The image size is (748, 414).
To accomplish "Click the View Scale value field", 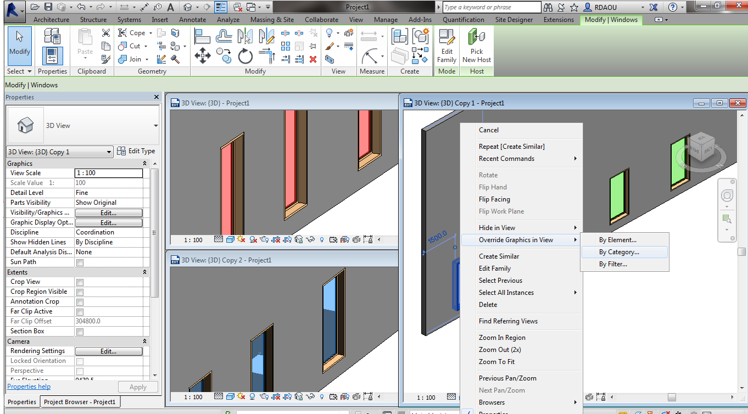I will [x=108, y=173].
